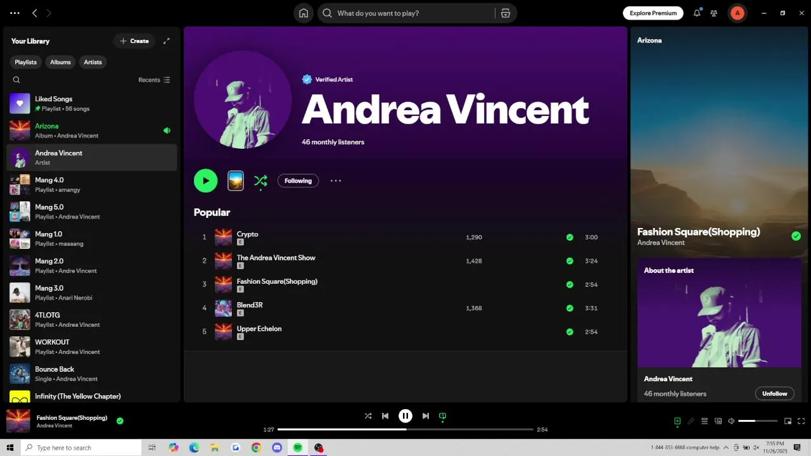Filter library by Albums
The width and height of the screenshot is (811, 456).
pyautogui.click(x=60, y=62)
